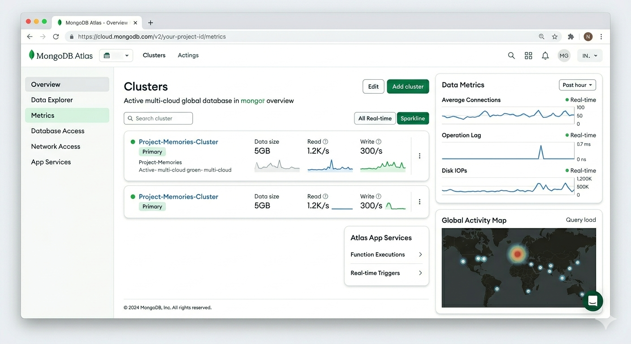
Task: Open the browser three-dot menu
Action: (x=601, y=37)
